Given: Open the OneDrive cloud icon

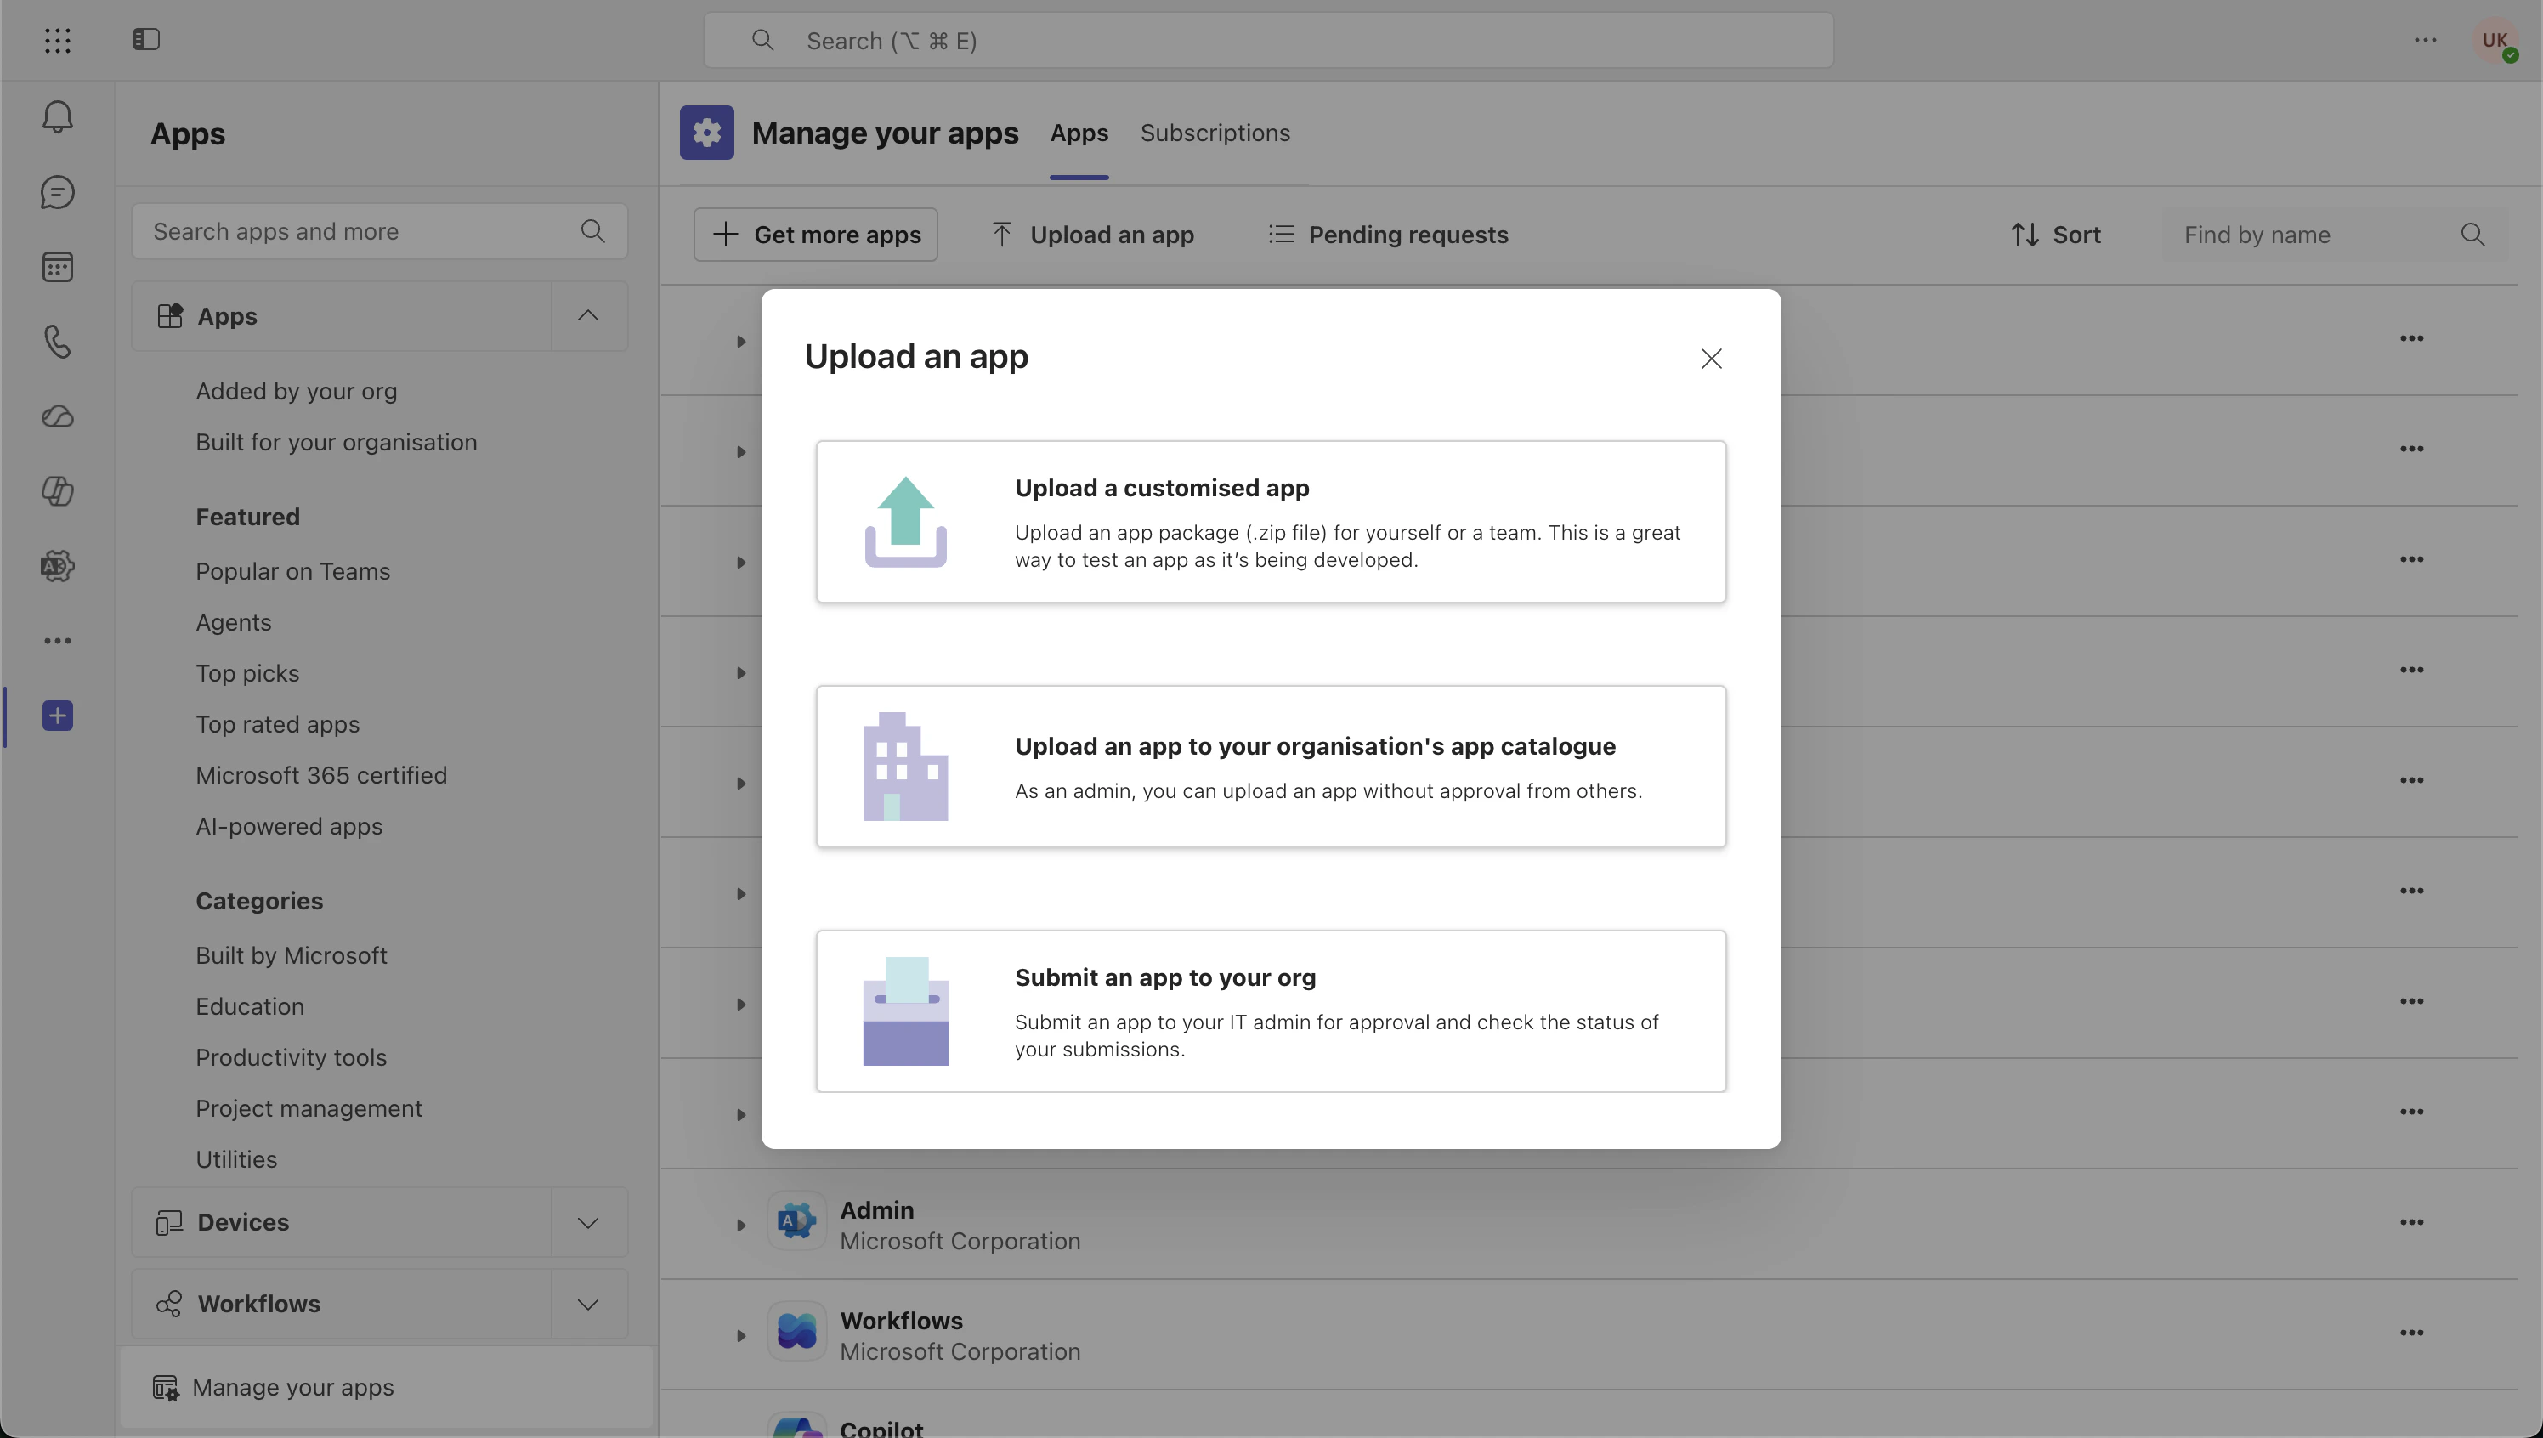Looking at the screenshot, I should (57, 416).
